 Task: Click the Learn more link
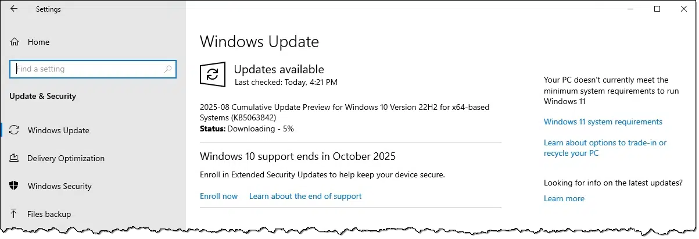[x=564, y=198]
